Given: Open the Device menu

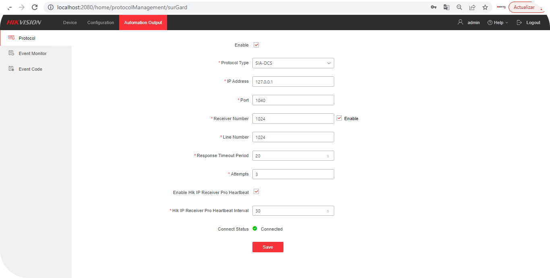Looking at the screenshot, I should (70, 22).
